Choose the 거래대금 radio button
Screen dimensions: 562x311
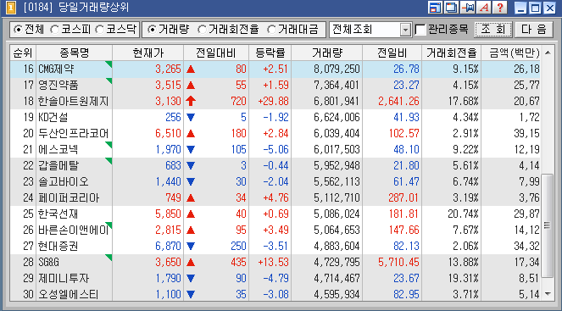(271, 30)
